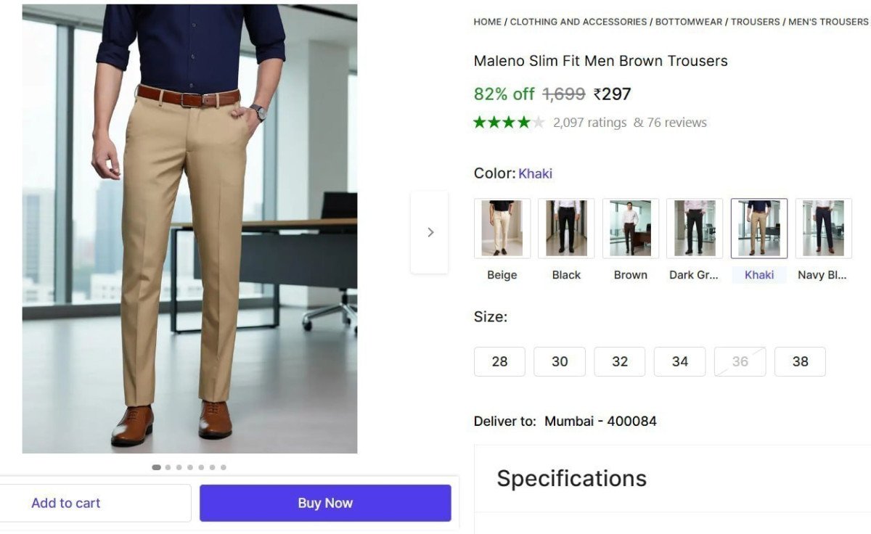This screenshot has height=534, width=871.
Task: Select the Black color variant
Action: (x=565, y=227)
